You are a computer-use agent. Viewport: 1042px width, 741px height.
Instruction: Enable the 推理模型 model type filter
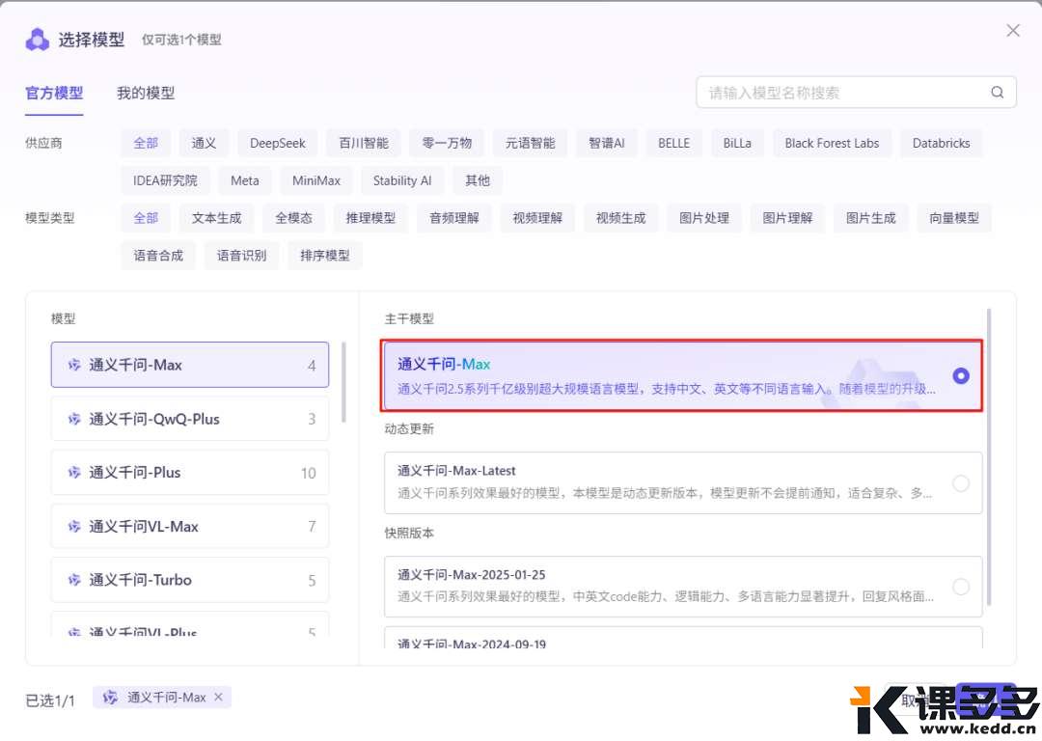pyautogui.click(x=370, y=218)
